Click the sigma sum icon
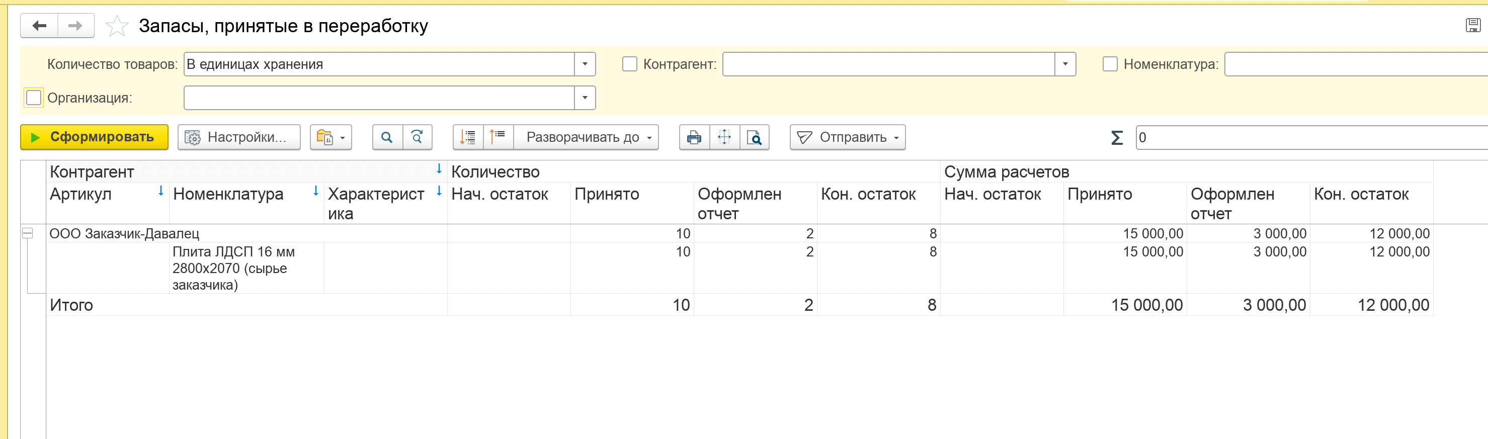This screenshot has height=439, width=1488. point(1117,137)
